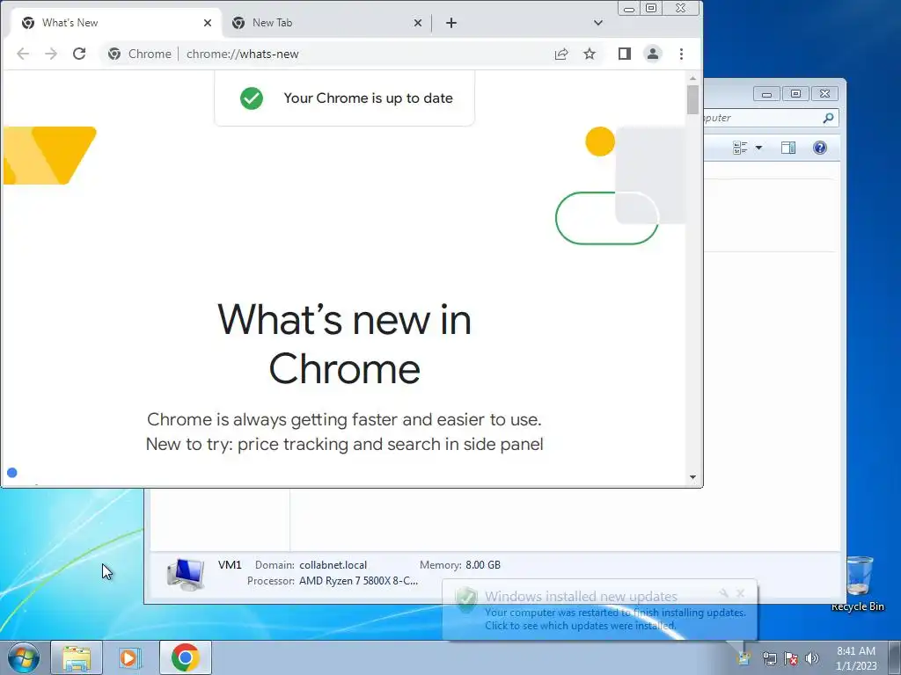Expand the tab search dropdown

598,23
